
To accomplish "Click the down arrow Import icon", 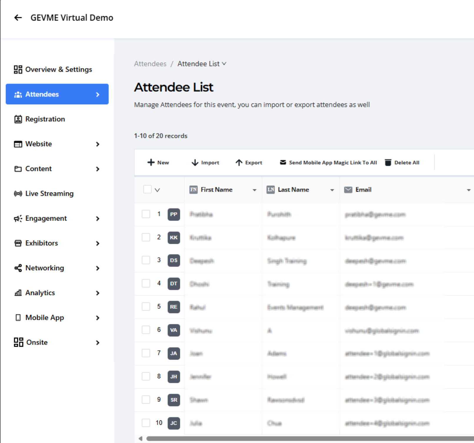I will [x=195, y=162].
